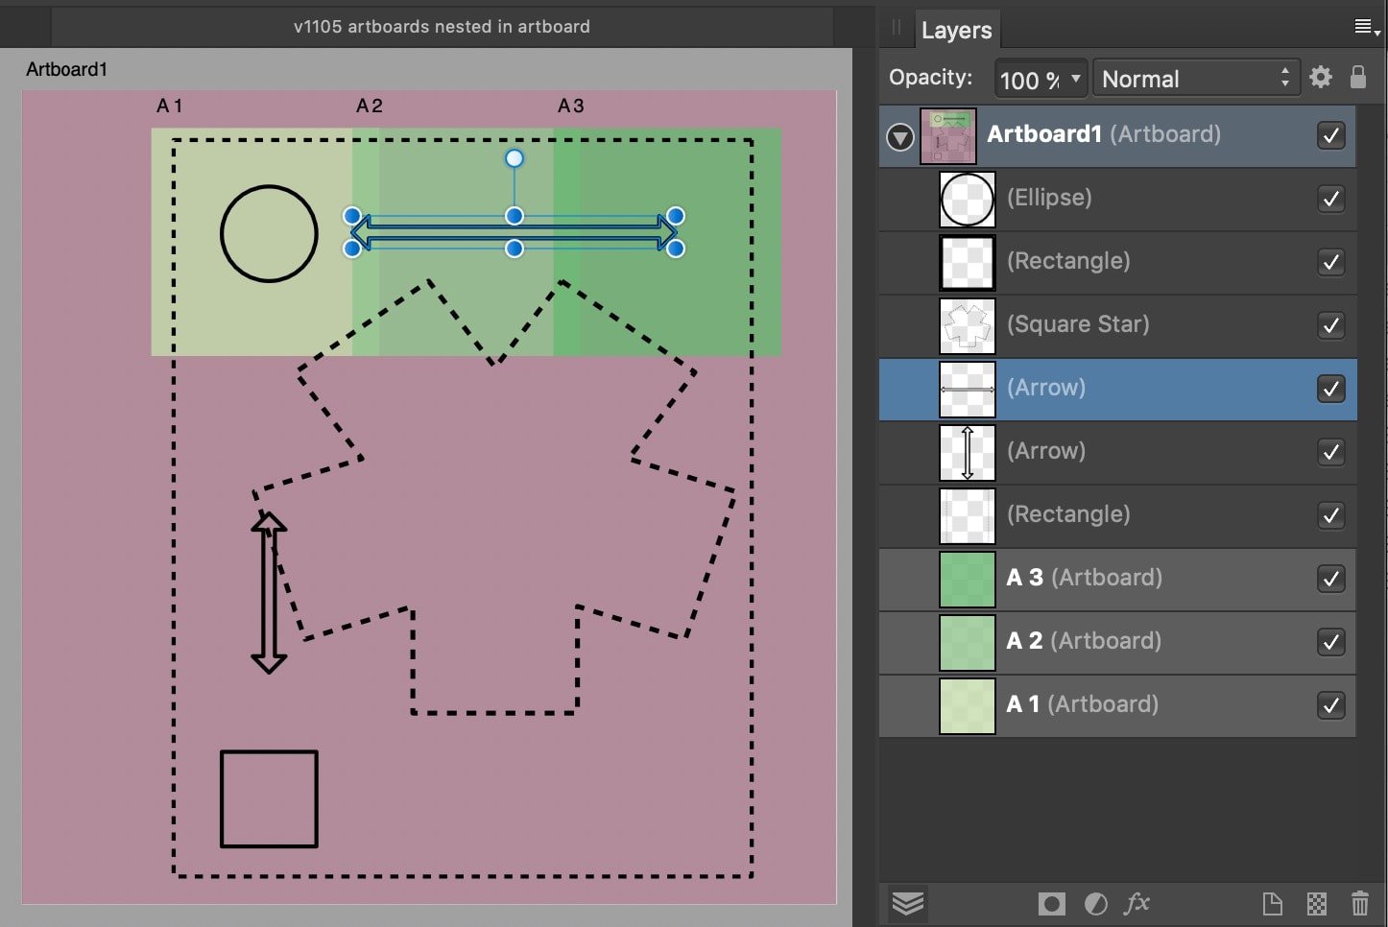Viewport: 1388px width, 927px height.
Task: Toggle Edit All Layers at panel bottom
Action: [x=908, y=903]
